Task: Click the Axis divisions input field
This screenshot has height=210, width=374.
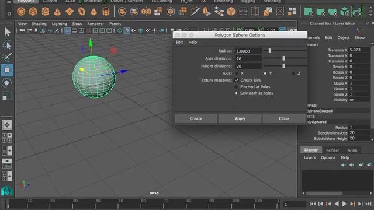Action: [x=248, y=58]
